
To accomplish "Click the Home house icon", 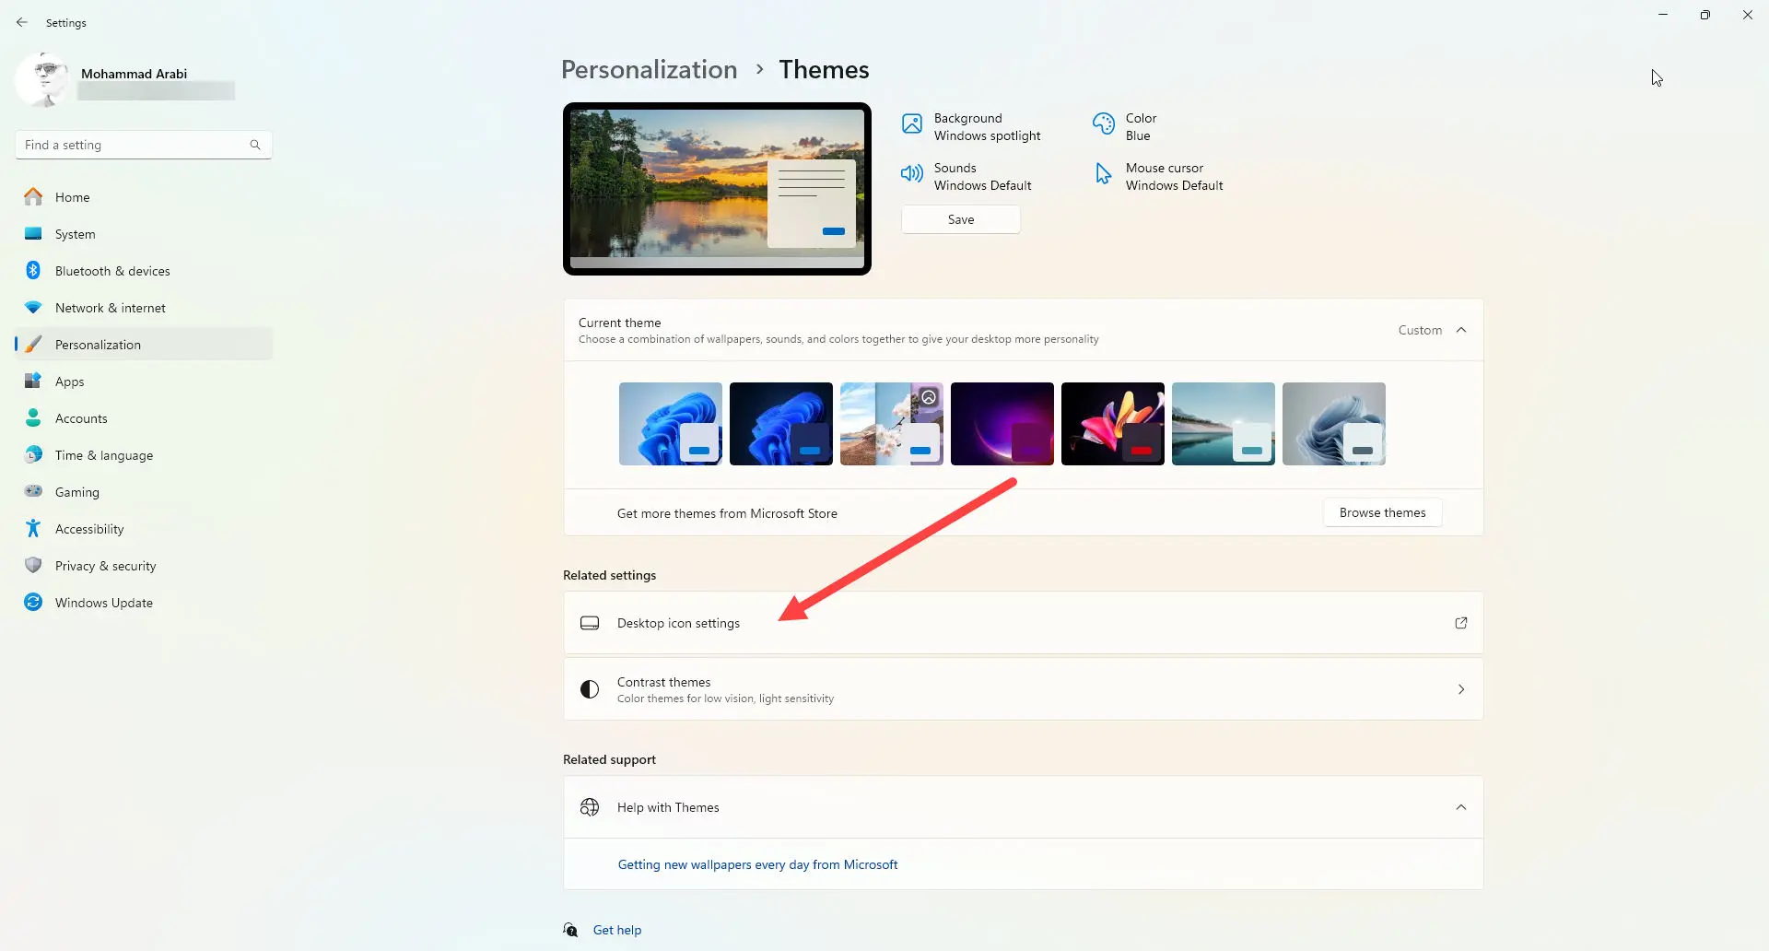I will [33, 196].
